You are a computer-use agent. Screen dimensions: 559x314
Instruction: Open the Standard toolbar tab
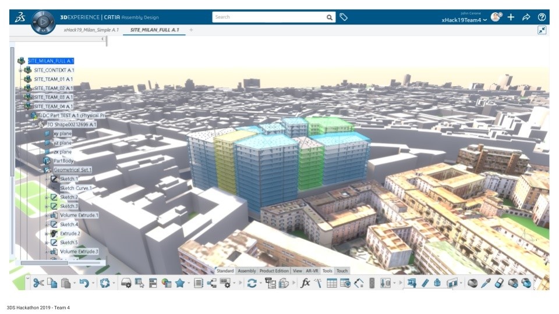click(225, 271)
